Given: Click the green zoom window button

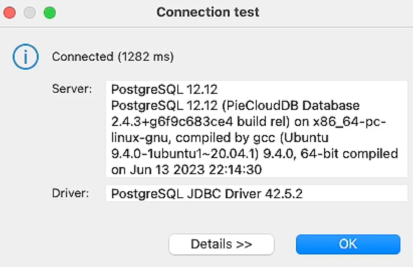Looking at the screenshot, I should click(x=50, y=13).
